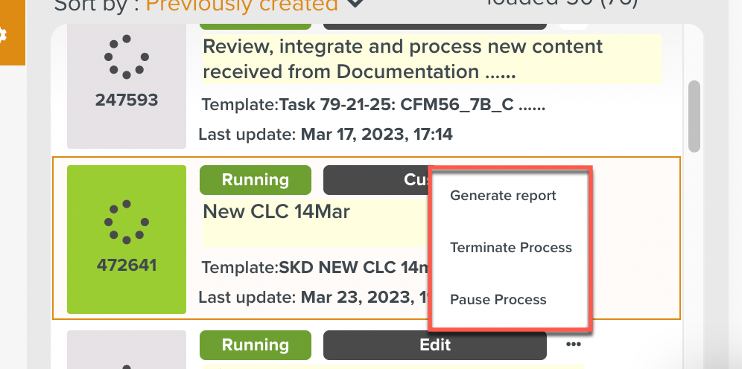The height and width of the screenshot is (369, 742).
Task: Open the three-dots menu beside the Edit button
Action: coord(572,344)
